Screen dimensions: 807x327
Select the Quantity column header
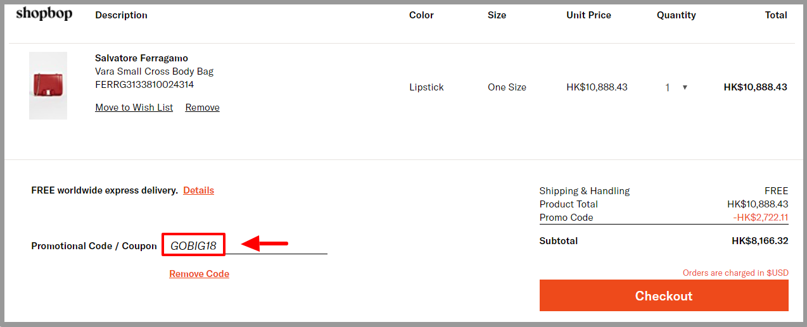coord(676,15)
